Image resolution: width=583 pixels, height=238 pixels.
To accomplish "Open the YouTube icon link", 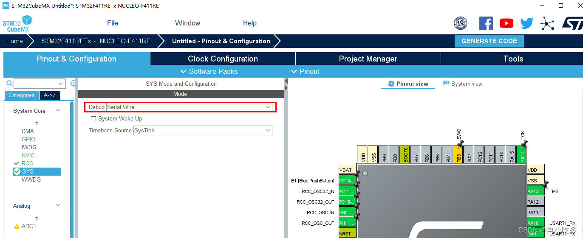I will click(506, 23).
